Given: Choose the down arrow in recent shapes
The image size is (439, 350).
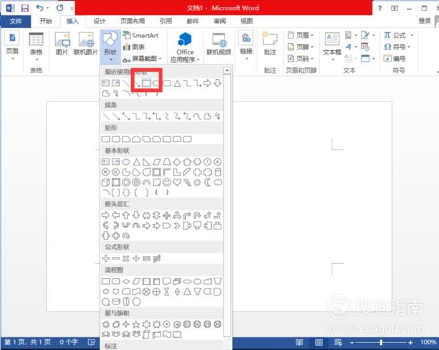Looking at the screenshot, I should pyautogui.click(x=218, y=83).
